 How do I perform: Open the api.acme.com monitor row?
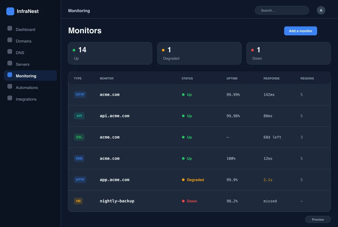tap(199, 116)
